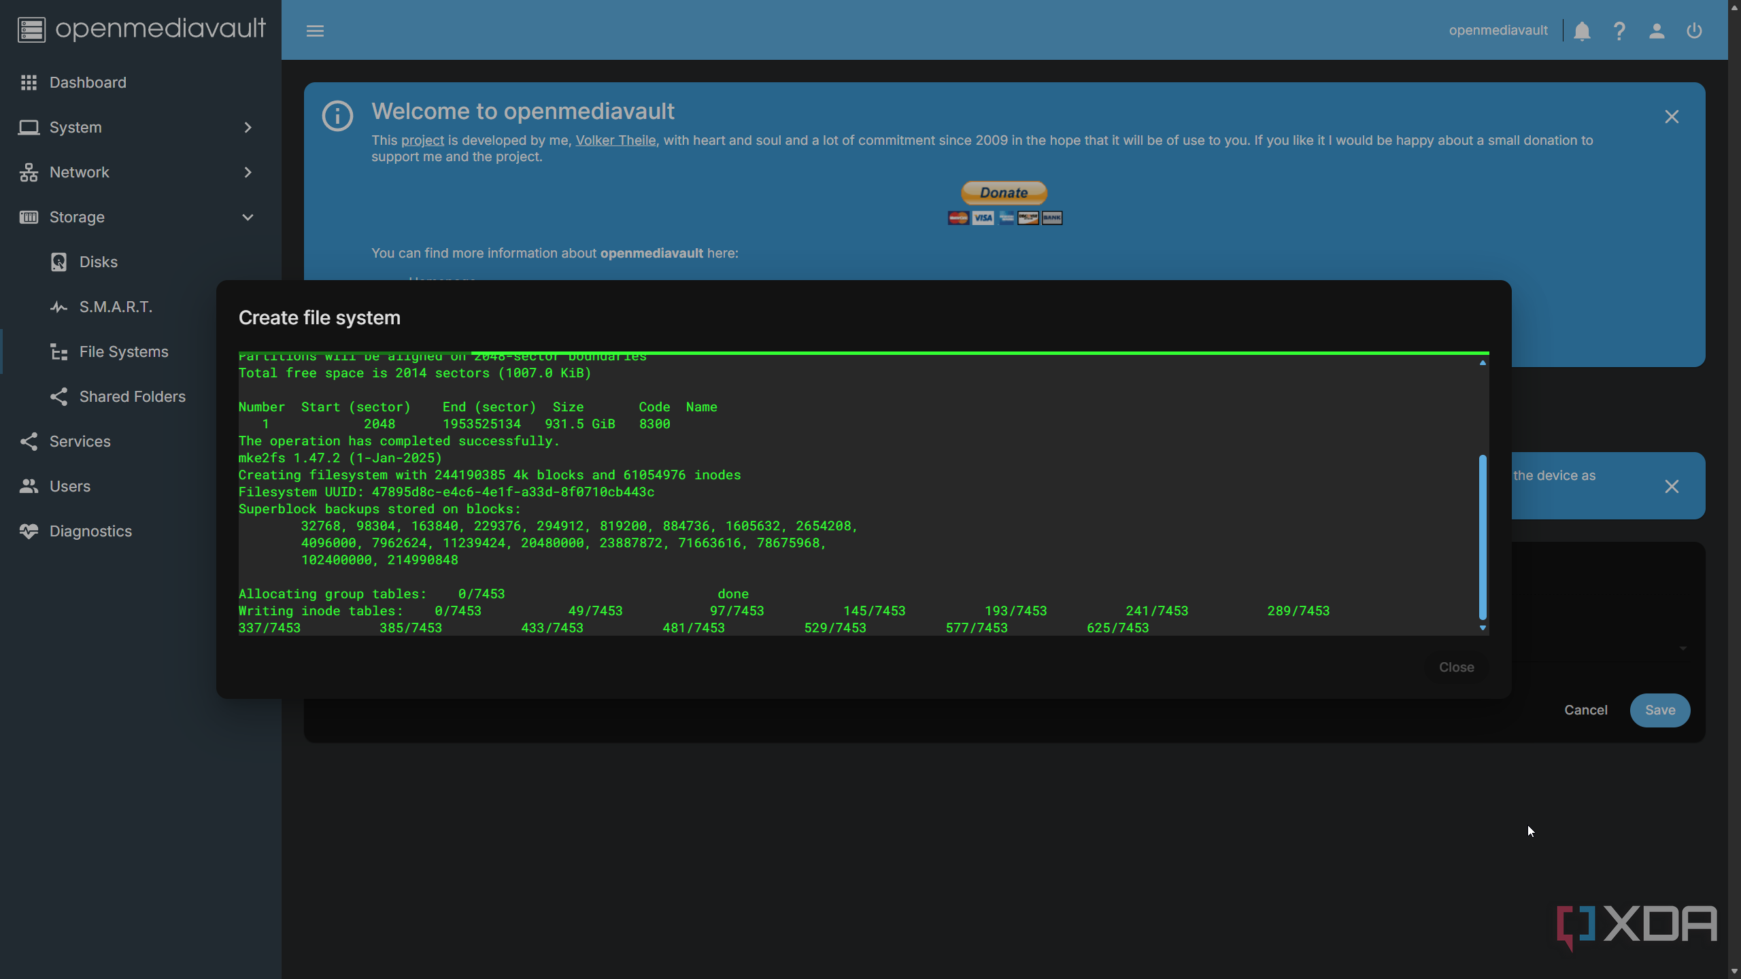Click the Filesystem UUID line
Screen dimensions: 1741x979
(446, 492)
